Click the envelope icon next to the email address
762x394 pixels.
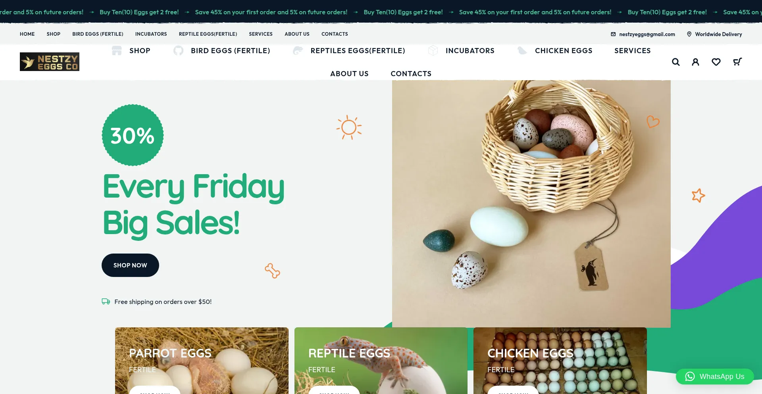[x=613, y=34]
